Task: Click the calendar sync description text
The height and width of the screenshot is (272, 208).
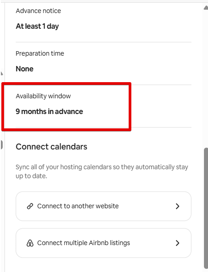Action: (102, 171)
